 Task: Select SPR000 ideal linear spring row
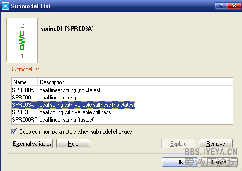pyautogui.click(x=122, y=98)
